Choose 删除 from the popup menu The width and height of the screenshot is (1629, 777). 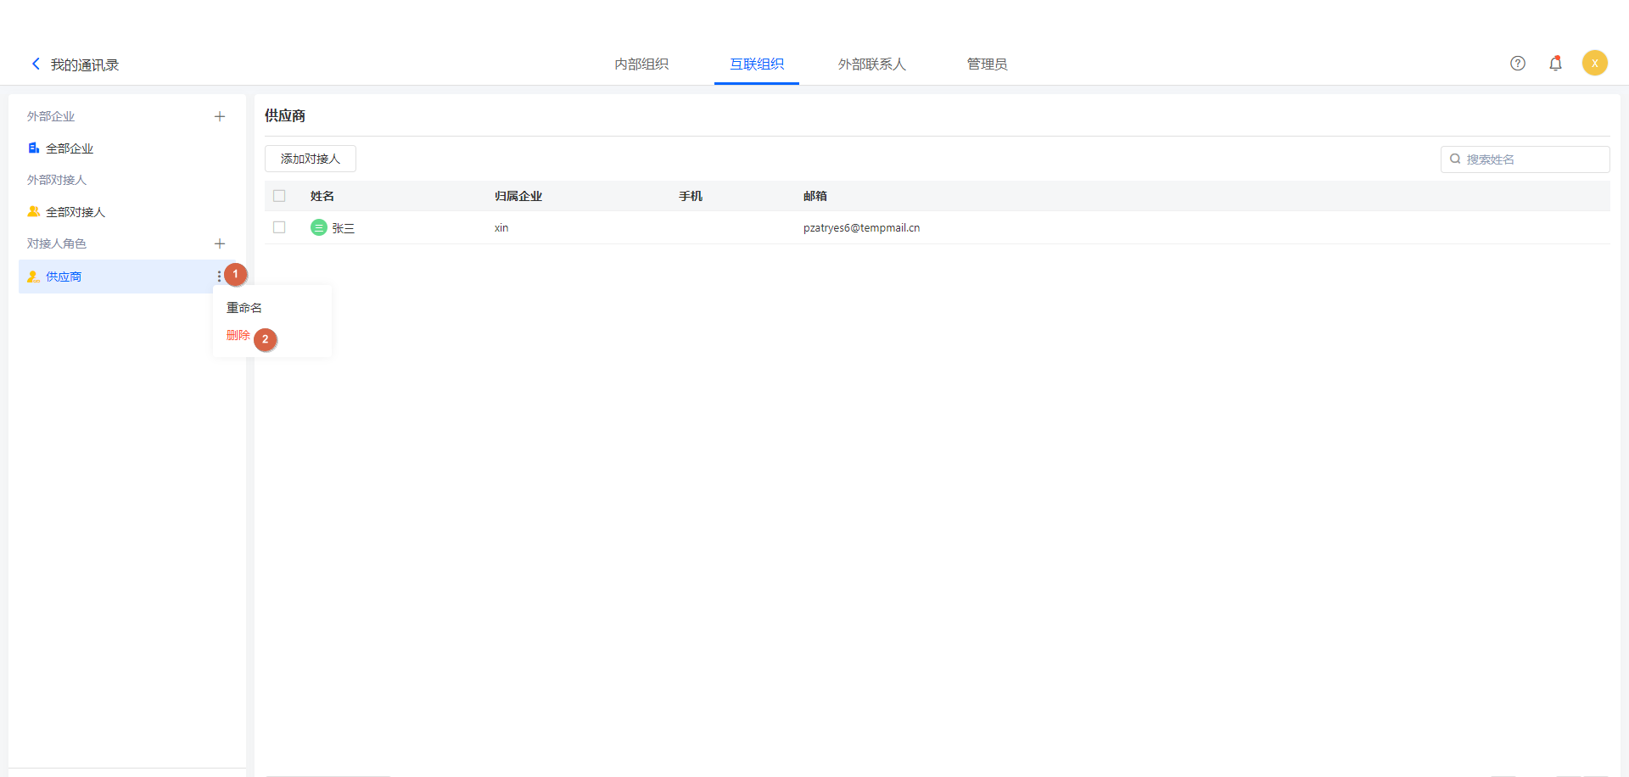tap(238, 336)
